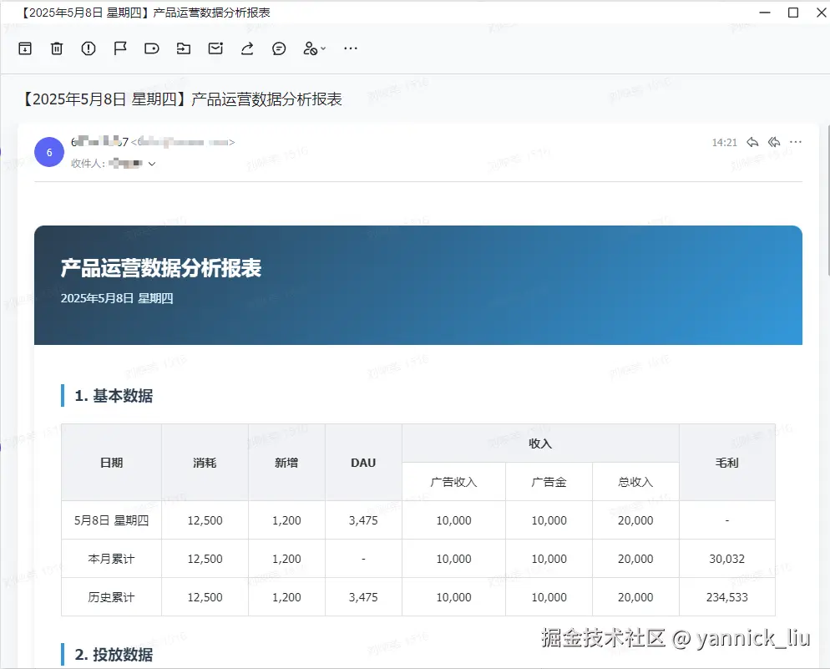The height and width of the screenshot is (669, 830).
Task: Click 消耗 value 12,500 in 本月累计 row
Action: coord(205,559)
